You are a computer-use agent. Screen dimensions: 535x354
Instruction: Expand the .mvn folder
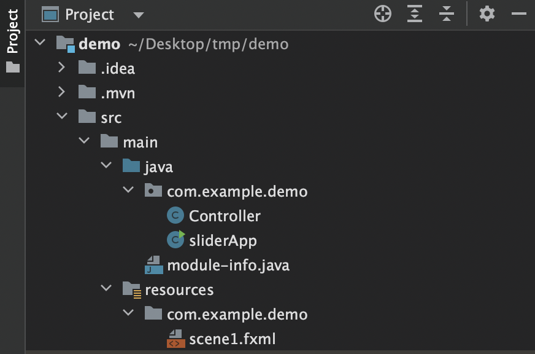(x=61, y=92)
